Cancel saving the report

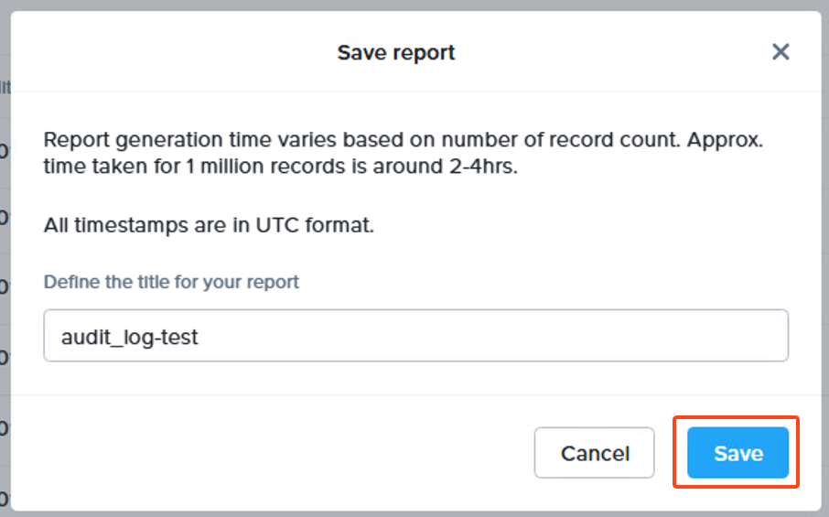[595, 453]
